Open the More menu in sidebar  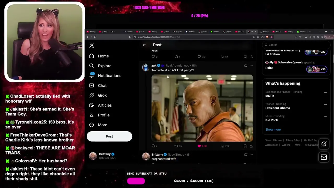tap(98, 125)
